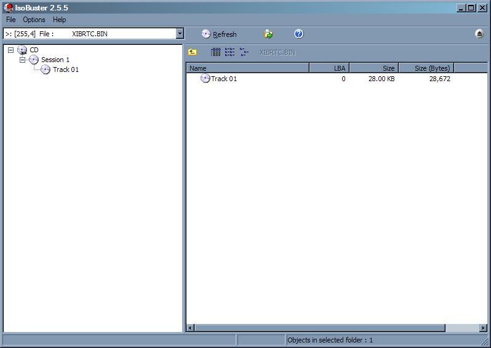Screen dimensions: 491x348
Task: Collapse the CD tree node
Action: click(x=10, y=50)
